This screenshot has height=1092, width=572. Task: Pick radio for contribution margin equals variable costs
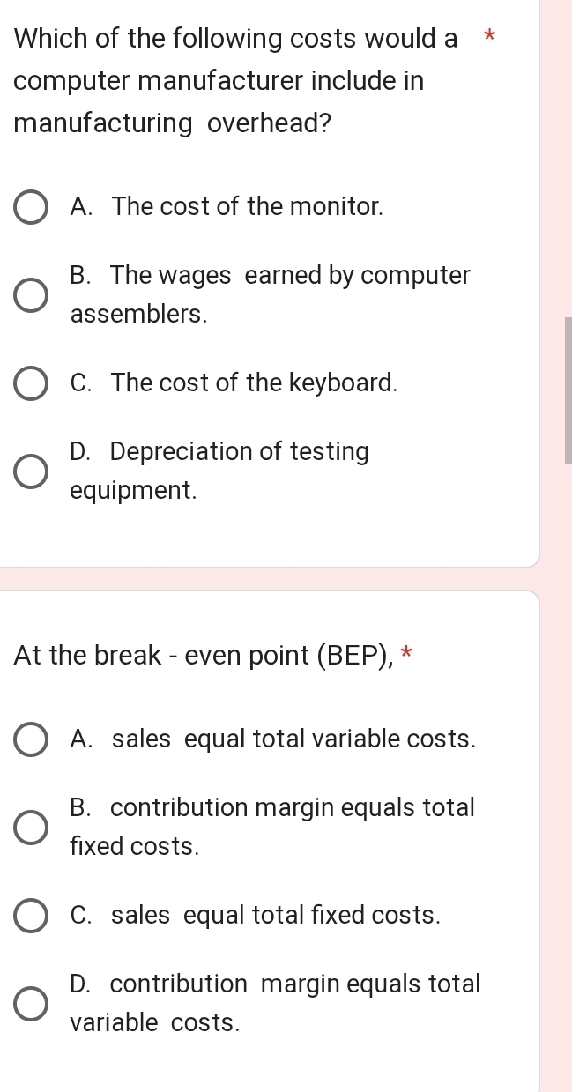coord(32,1004)
